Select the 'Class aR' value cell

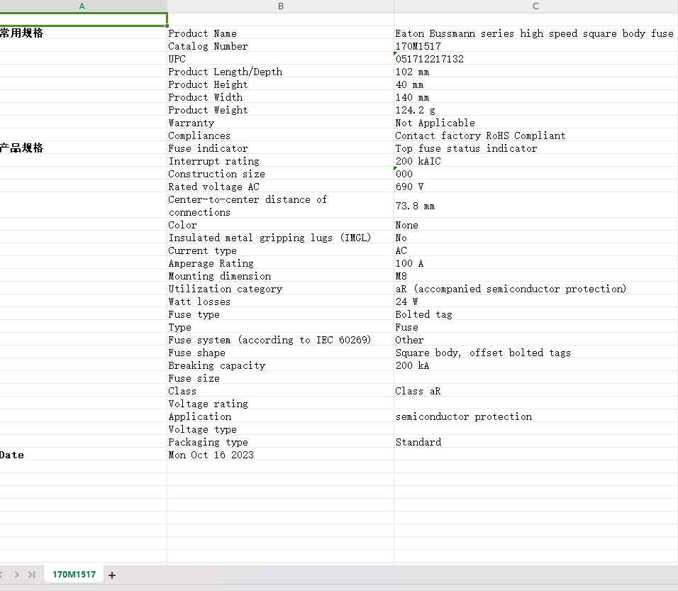click(x=536, y=391)
